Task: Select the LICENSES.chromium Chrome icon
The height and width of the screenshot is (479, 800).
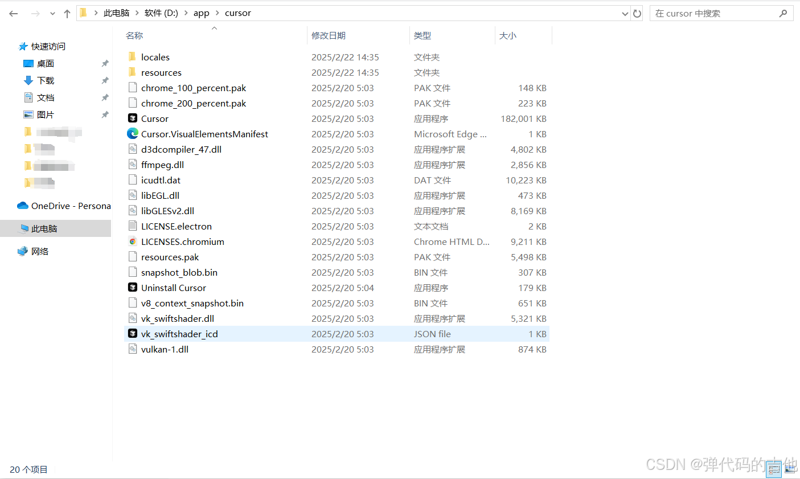Action: tap(133, 241)
